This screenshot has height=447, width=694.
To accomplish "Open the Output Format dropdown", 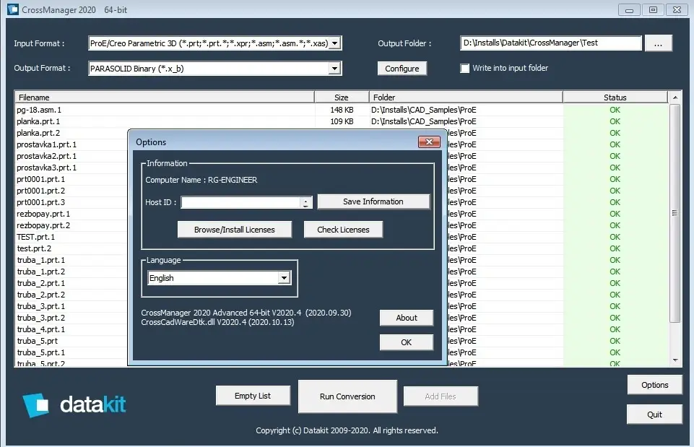I will coord(334,68).
